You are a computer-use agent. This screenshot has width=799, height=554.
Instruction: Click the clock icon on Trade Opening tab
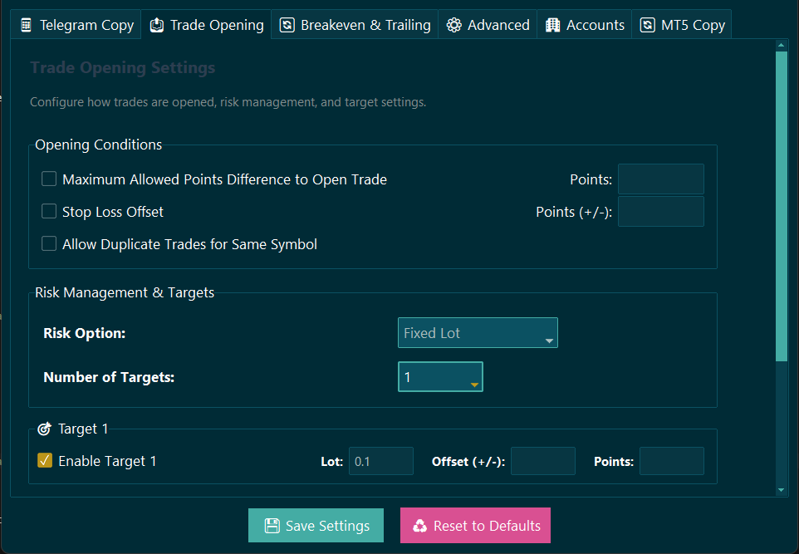point(157,25)
